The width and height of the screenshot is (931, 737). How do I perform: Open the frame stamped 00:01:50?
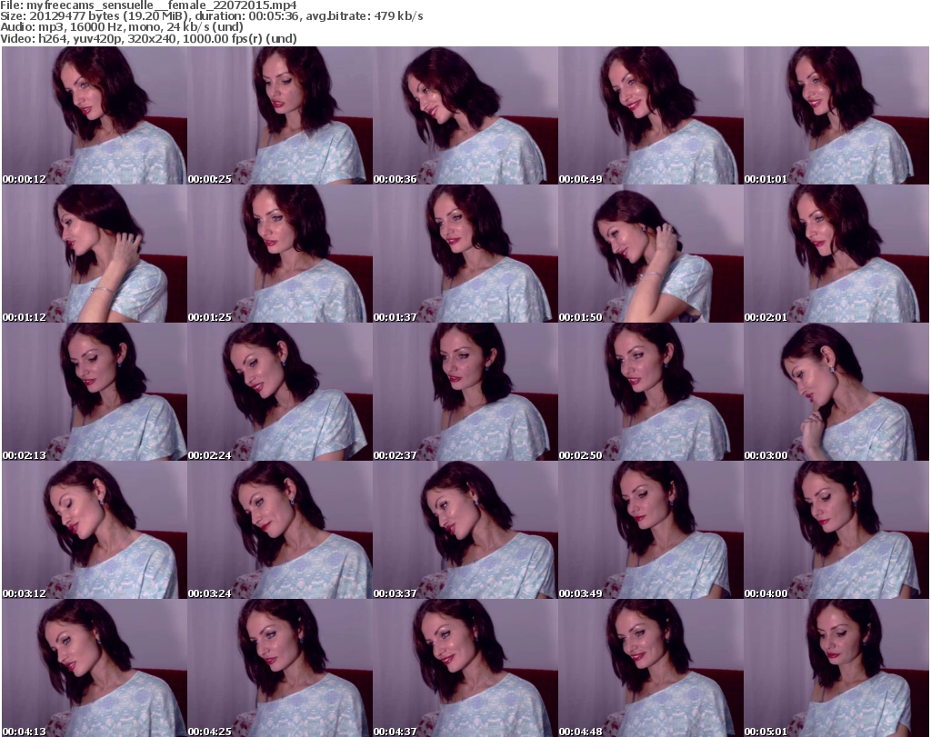click(651, 254)
